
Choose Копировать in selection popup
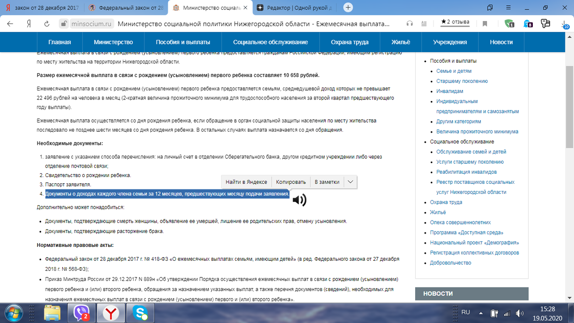point(291,182)
